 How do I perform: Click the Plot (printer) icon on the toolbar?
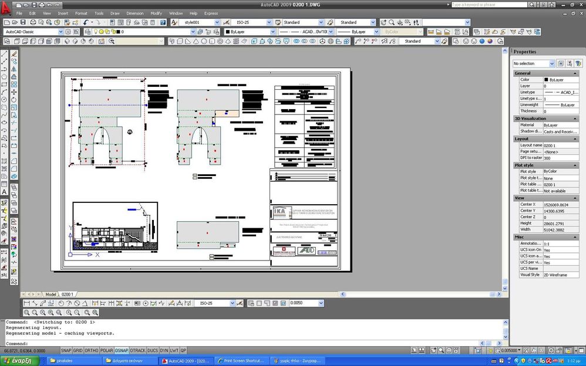[x=33, y=22]
